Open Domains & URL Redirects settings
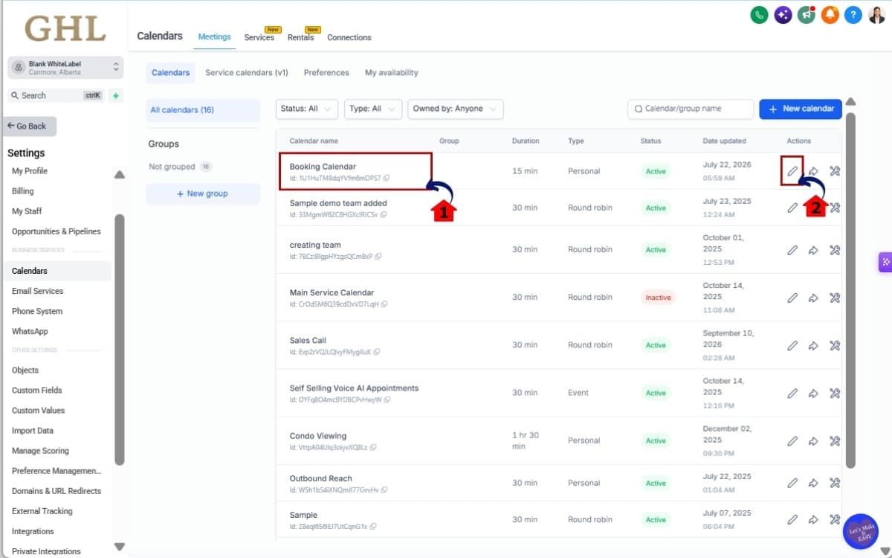 (x=56, y=491)
